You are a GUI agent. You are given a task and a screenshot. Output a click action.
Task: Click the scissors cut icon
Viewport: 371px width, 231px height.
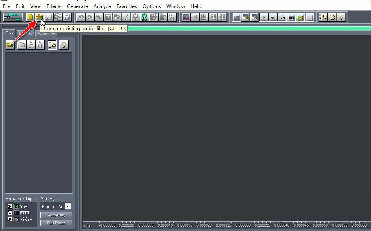[126, 17]
